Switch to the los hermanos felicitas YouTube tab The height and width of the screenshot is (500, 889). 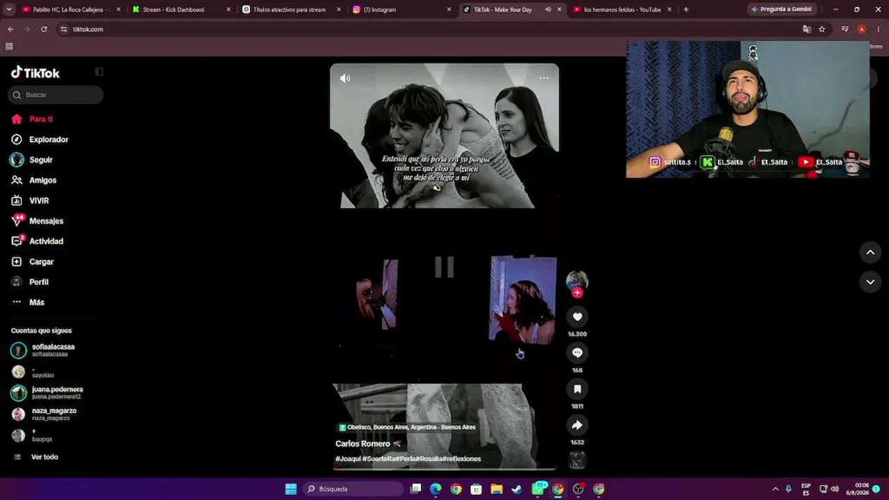pos(622,10)
